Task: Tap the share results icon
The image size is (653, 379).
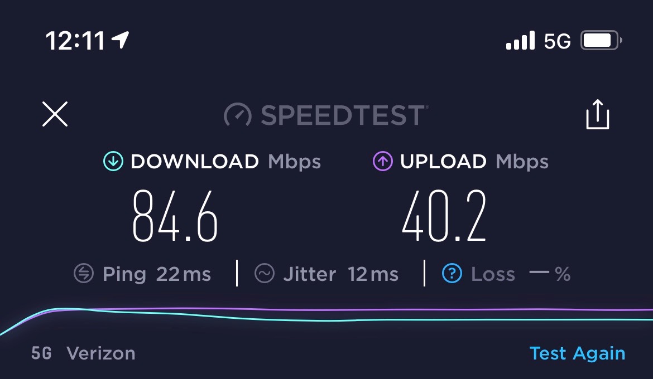Action: point(598,114)
